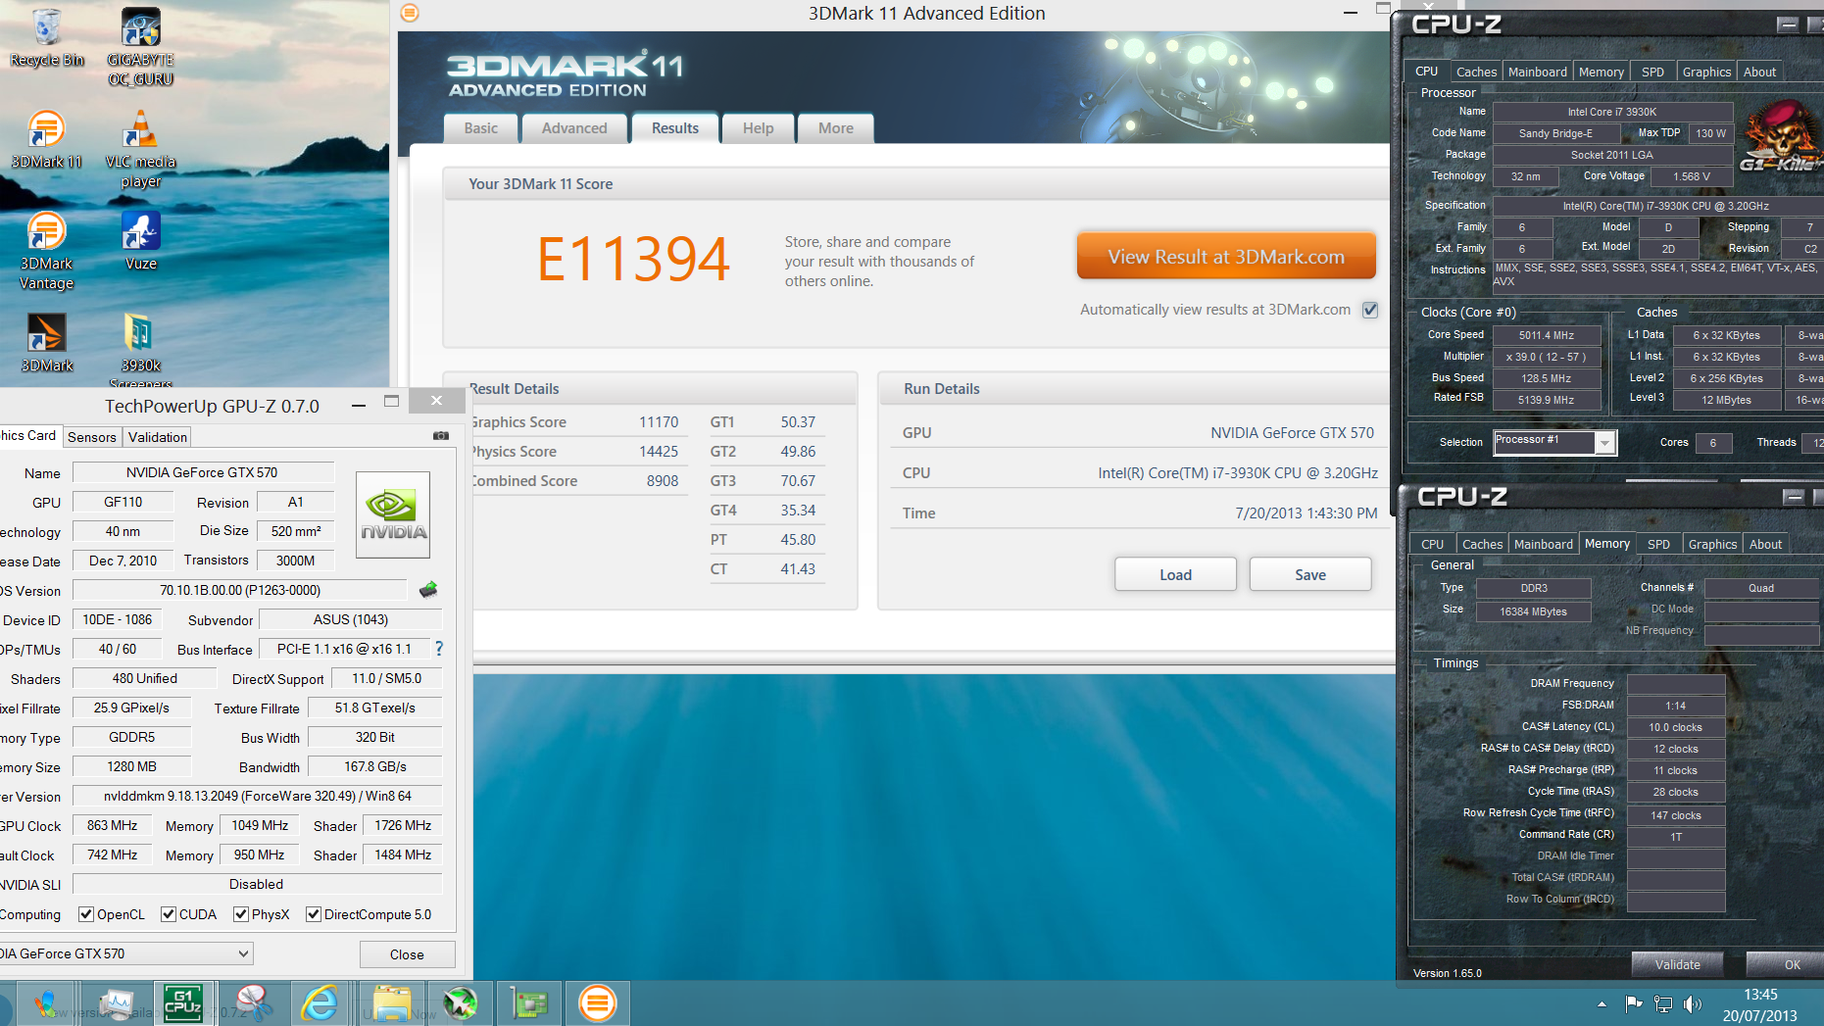Open File Explorer taskbar icon

[391, 1002]
